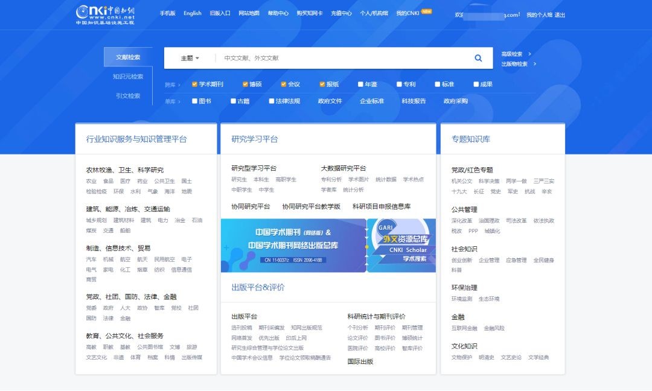
Task: Click 退出 to log out
Action: click(560, 15)
